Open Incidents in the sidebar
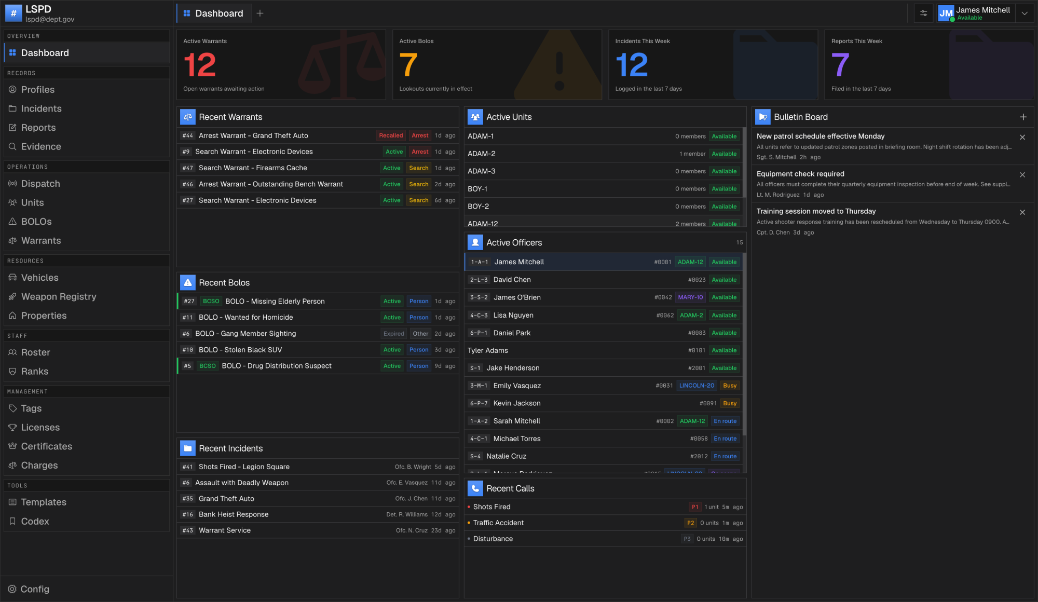Screen dimensions: 1038x602 click(87, 108)
